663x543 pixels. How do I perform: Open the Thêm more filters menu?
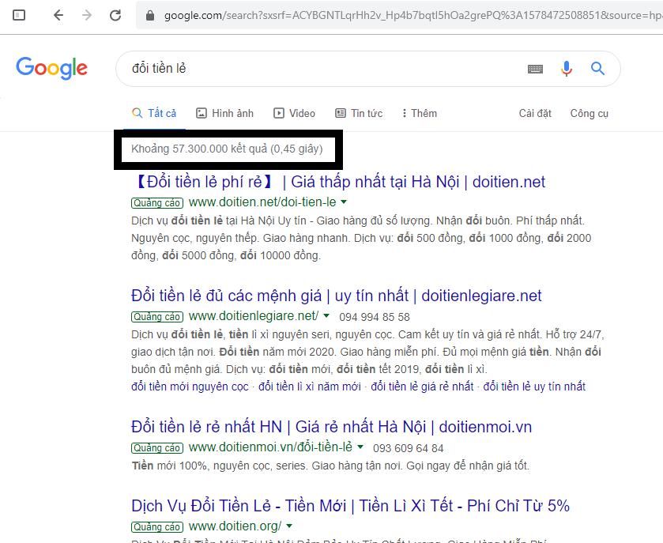(x=418, y=112)
